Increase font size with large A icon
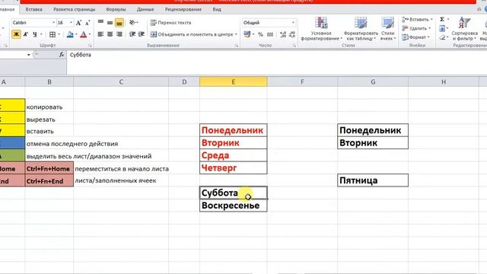This screenshot has height=274, width=487. [78, 23]
